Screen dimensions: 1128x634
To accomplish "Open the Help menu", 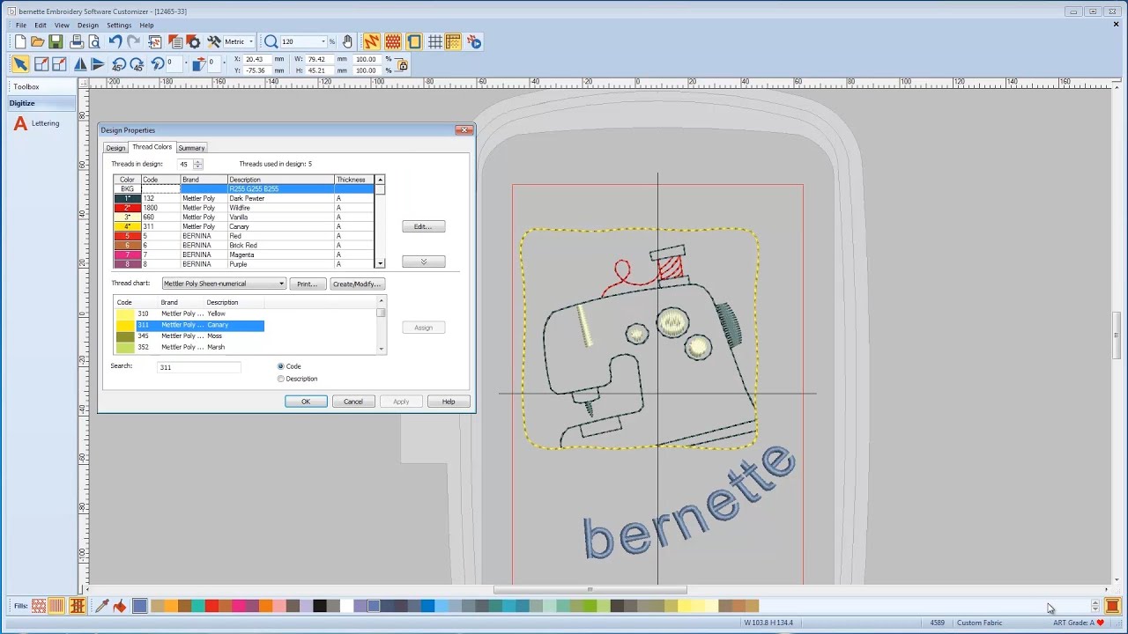I will (x=146, y=26).
